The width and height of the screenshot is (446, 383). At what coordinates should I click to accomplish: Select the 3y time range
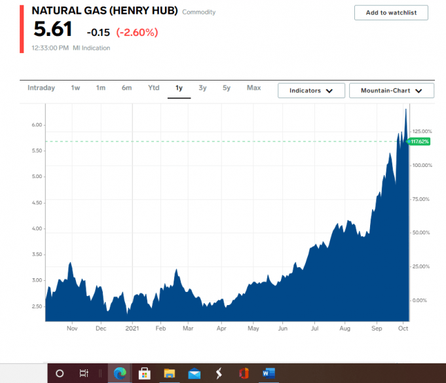pyautogui.click(x=203, y=88)
